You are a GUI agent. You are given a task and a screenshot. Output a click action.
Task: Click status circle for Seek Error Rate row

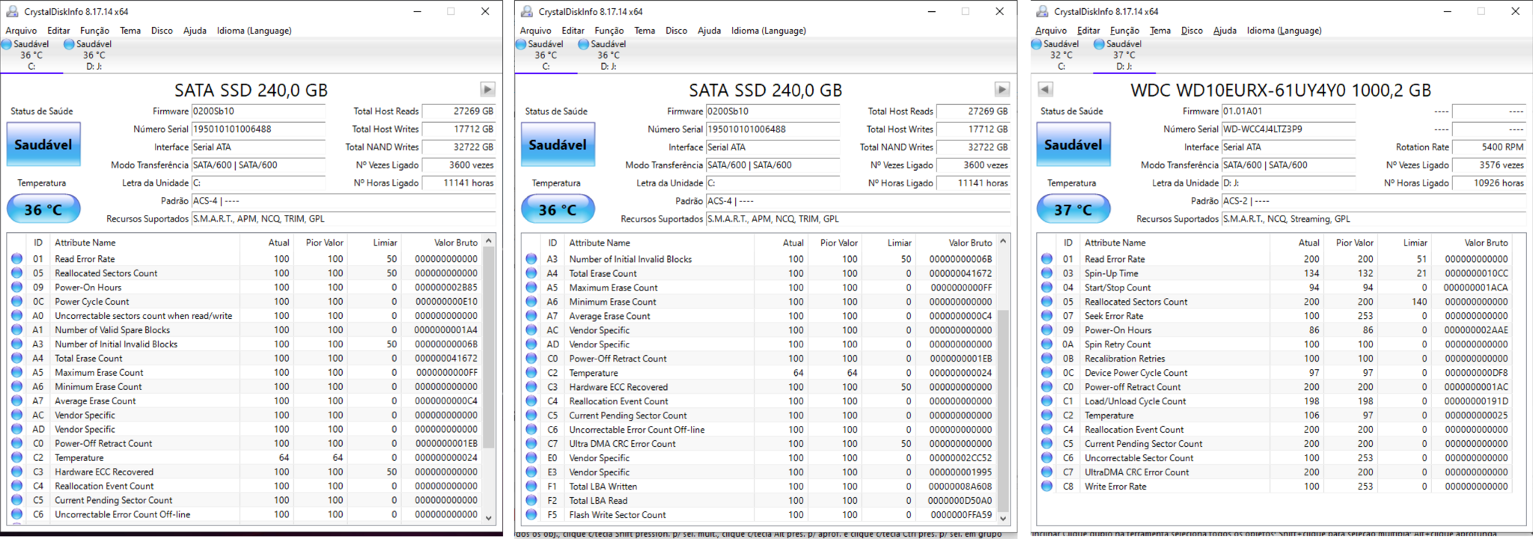point(1047,316)
